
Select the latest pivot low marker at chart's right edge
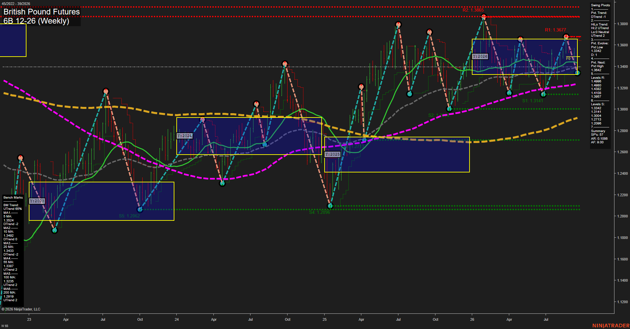[x=577, y=73]
